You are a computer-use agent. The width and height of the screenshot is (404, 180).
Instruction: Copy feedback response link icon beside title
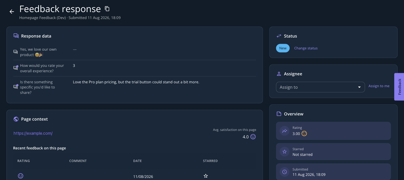point(107,9)
